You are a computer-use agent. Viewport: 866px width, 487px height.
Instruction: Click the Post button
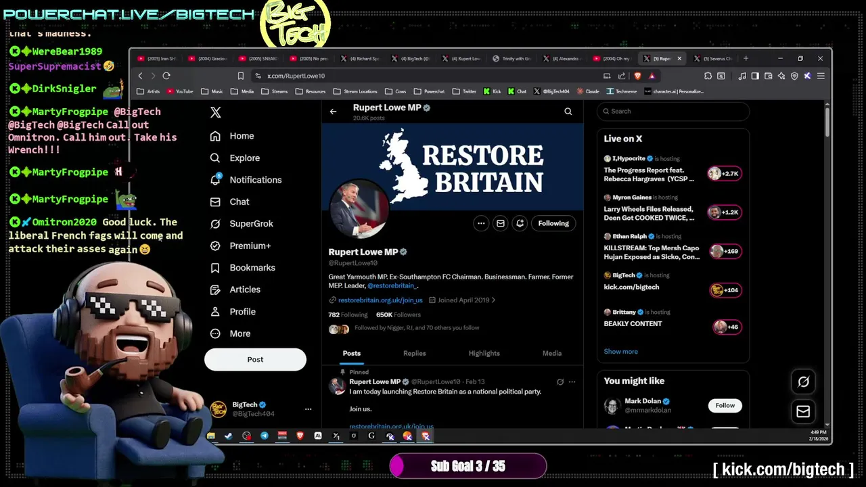tap(255, 359)
